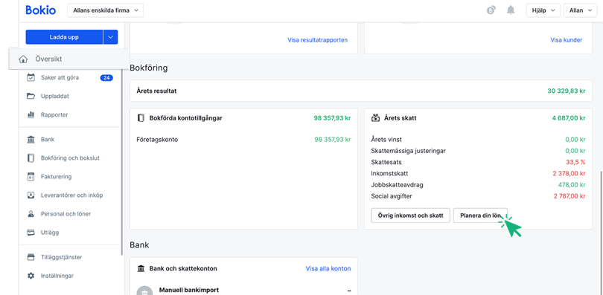Open the Hjälp dropdown menu
The image size is (603, 295).
tap(543, 10)
